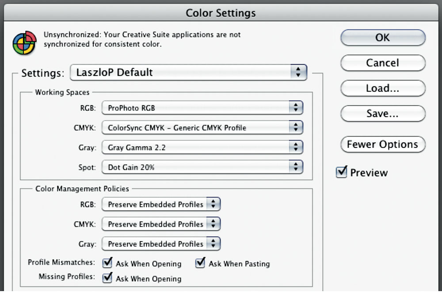442x292 pixels.
Task: Click the Save... button
Action: [x=383, y=114]
